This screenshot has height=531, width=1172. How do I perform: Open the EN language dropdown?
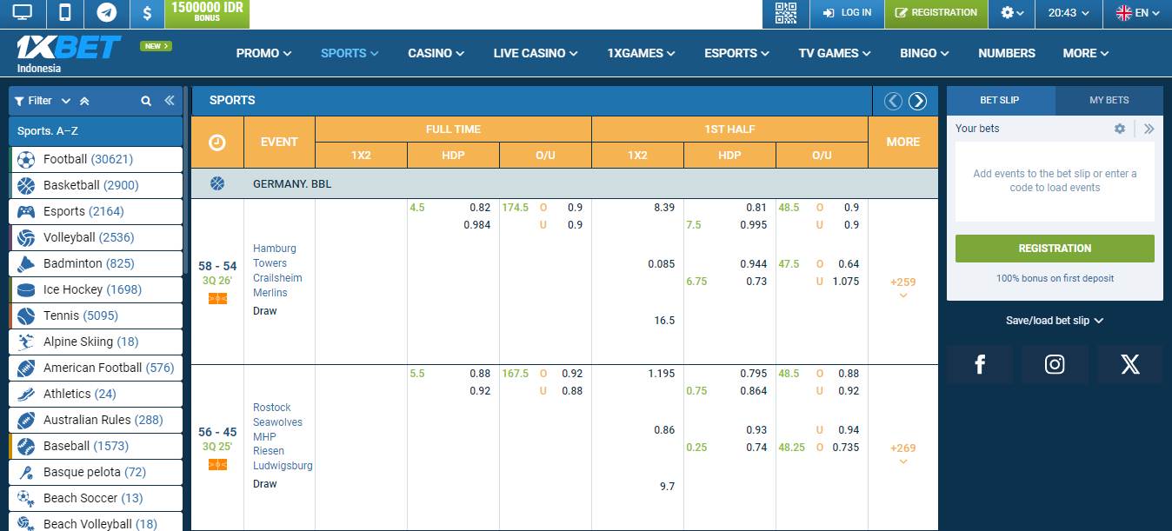pos(1138,13)
